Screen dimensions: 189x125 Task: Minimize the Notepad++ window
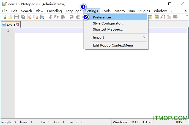157,4
